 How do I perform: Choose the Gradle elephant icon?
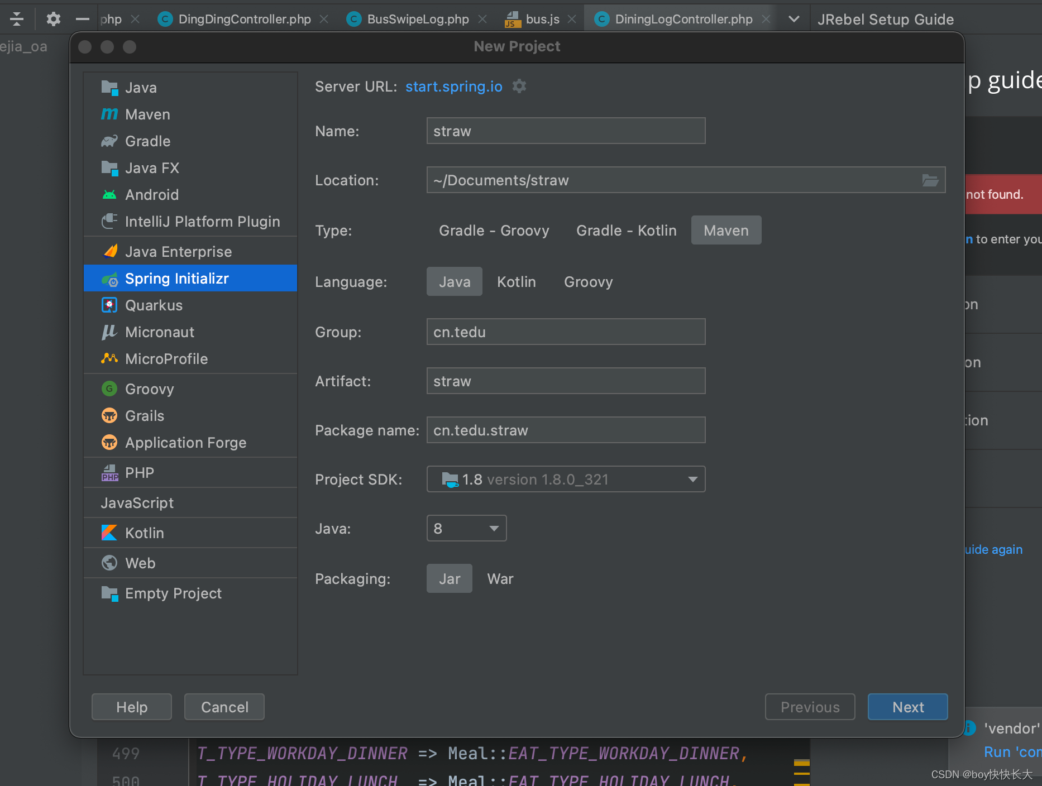tap(109, 141)
